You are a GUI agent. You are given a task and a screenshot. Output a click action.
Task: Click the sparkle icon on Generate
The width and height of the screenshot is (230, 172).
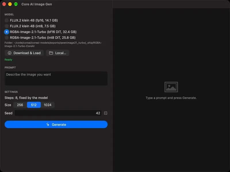(x=48, y=125)
